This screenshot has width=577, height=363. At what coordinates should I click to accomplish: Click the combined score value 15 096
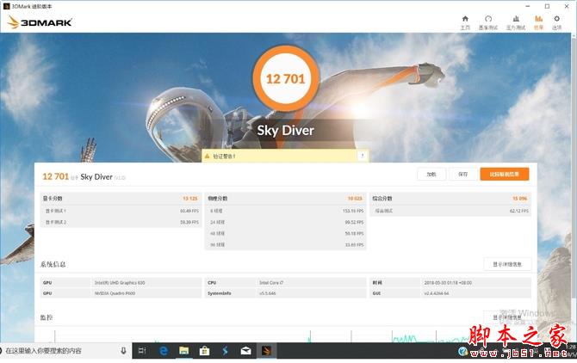coord(520,199)
